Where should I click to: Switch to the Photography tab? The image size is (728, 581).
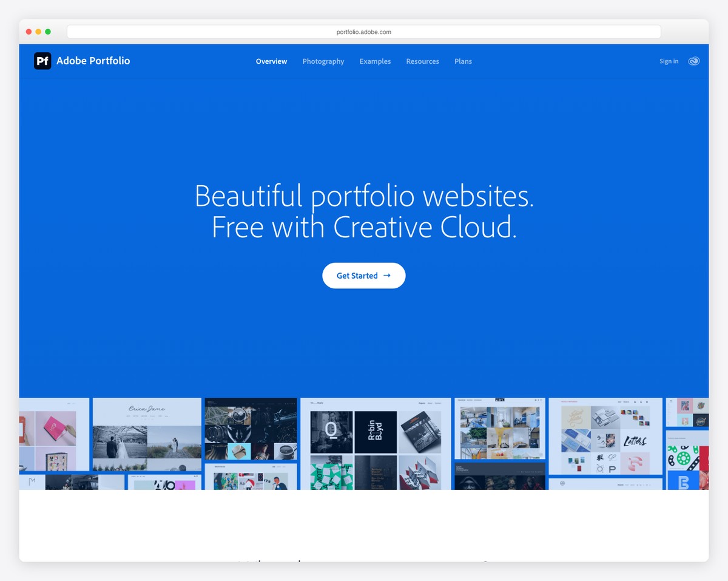point(323,61)
